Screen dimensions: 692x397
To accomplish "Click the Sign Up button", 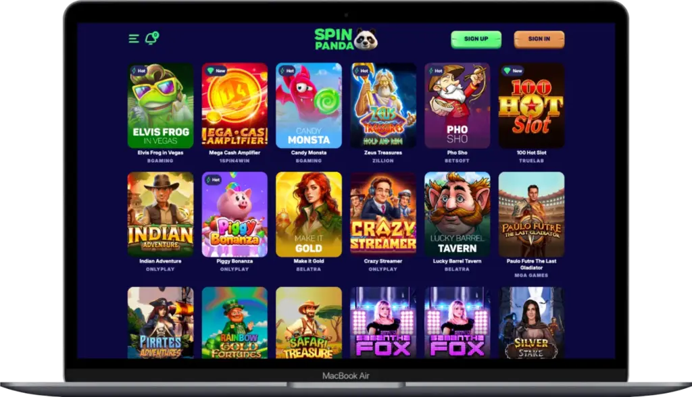I will coord(476,39).
